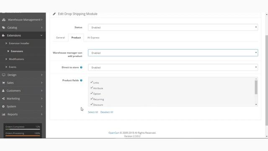Toggle the Attribute checkbox

coord(92,88)
